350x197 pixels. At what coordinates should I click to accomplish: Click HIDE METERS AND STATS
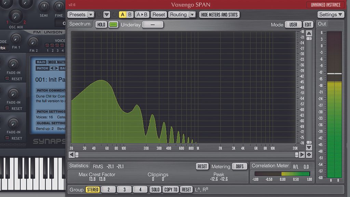click(219, 15)
